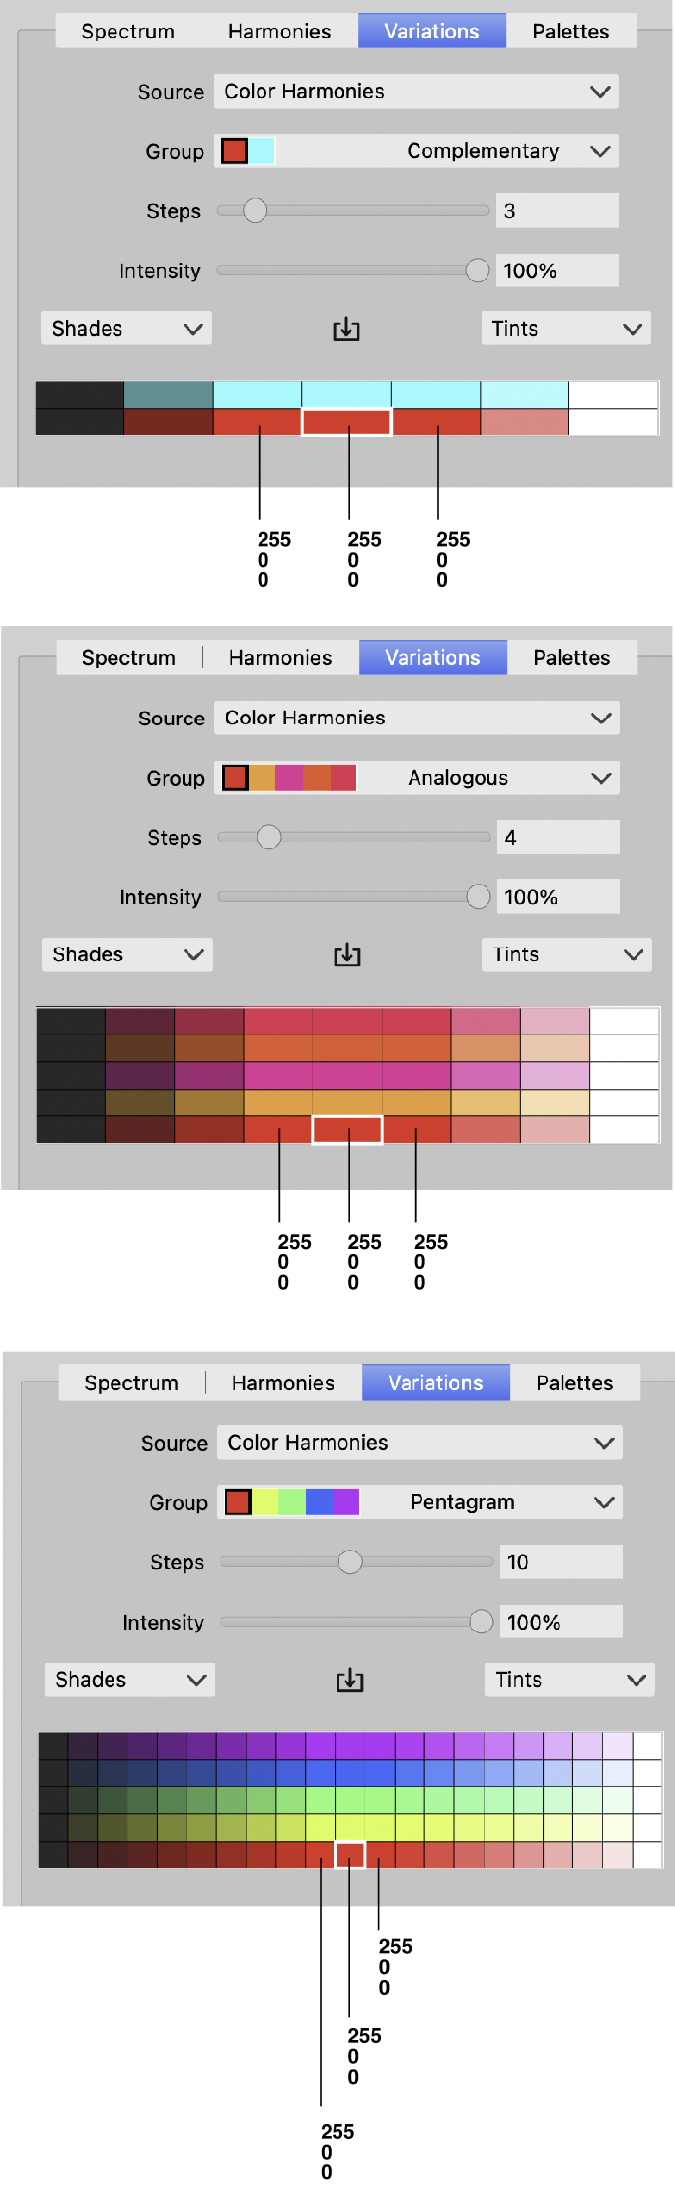675x2199 pixels.
Task: Switch to the Harmonies tab in the Pentagram panel
Action: (x=283, y=1383)
